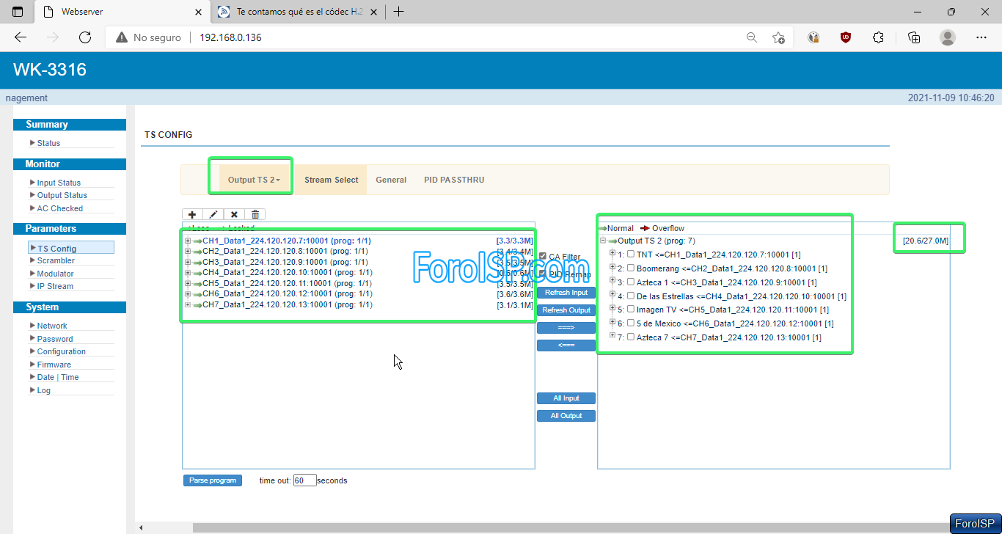This screenshot has width=1002, height=534.
Task: Expand the CH3_Data1 input tree node
Action: [x=188, y=262]
